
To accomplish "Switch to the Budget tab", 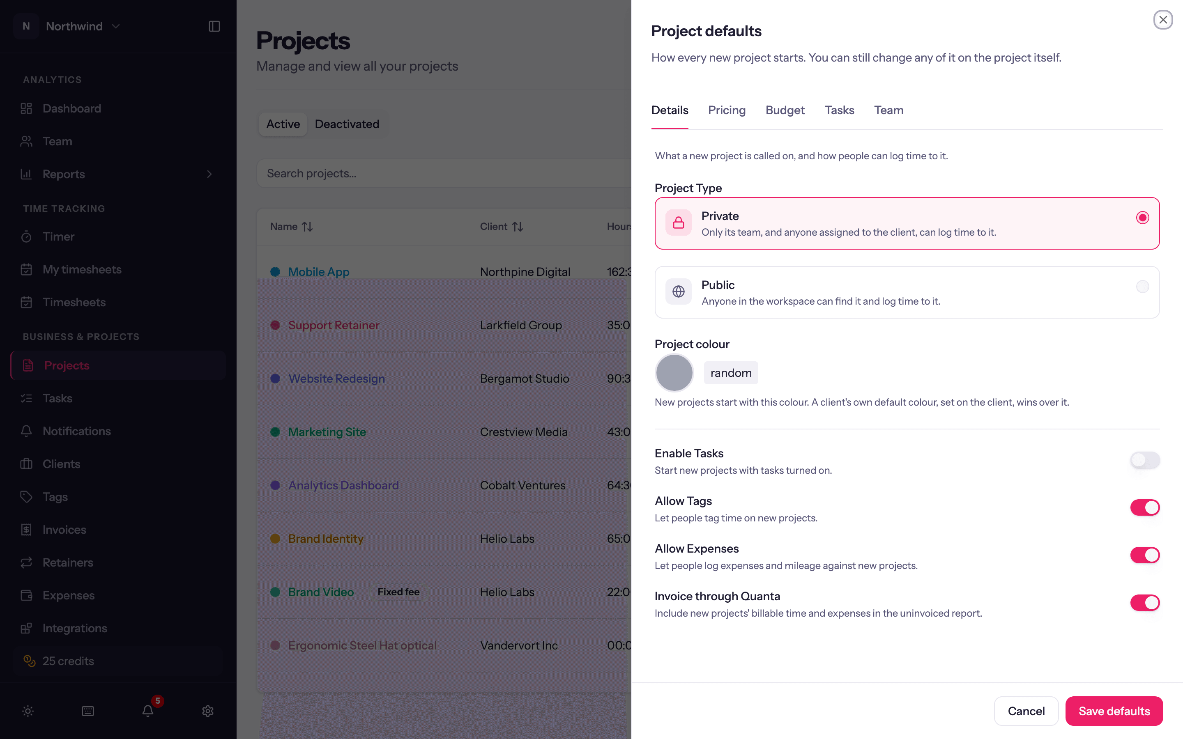I will pos(785,110).
